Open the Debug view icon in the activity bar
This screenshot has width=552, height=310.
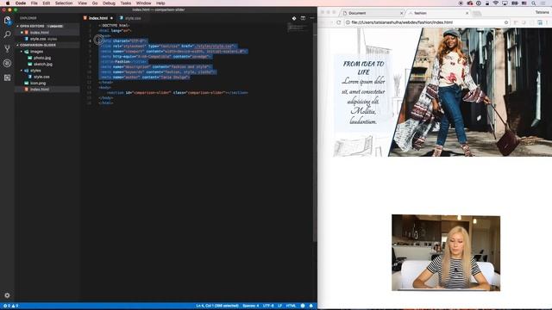point(7,63)
